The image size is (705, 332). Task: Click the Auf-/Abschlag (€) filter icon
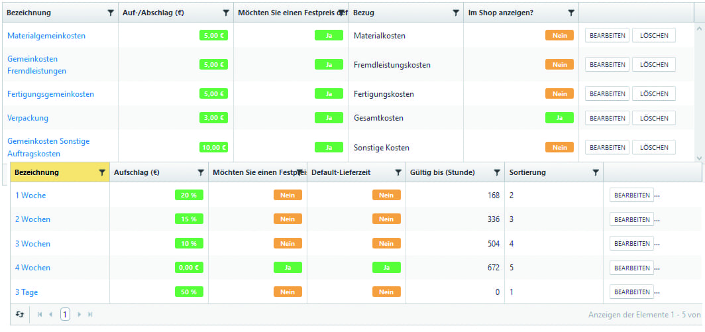click(x=226, y=13)
